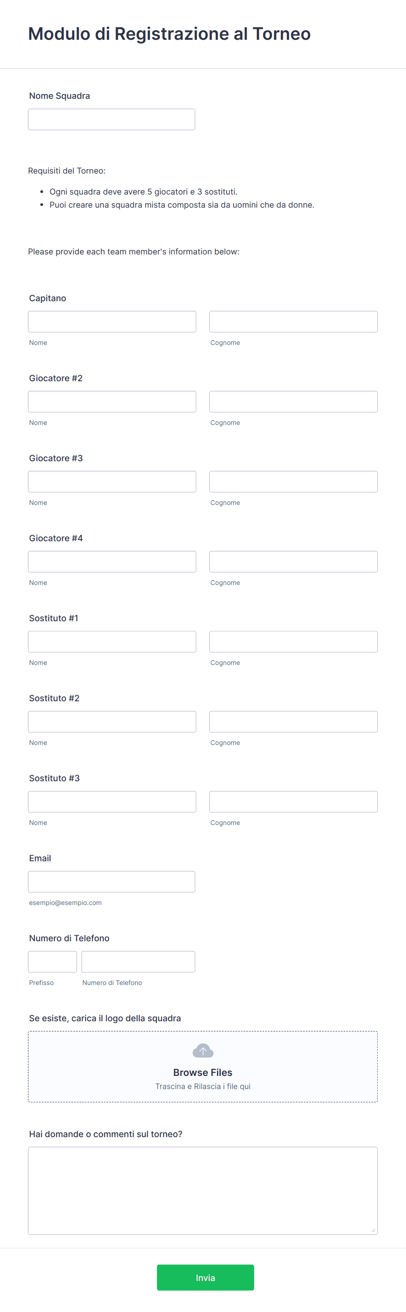This screenshot has height=1312, width=406.
Task: Click Browse Files to upload team logo
Action: point(202,1072)
